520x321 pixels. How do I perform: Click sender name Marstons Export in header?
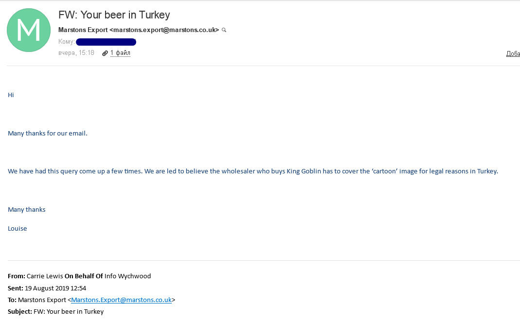83,30
